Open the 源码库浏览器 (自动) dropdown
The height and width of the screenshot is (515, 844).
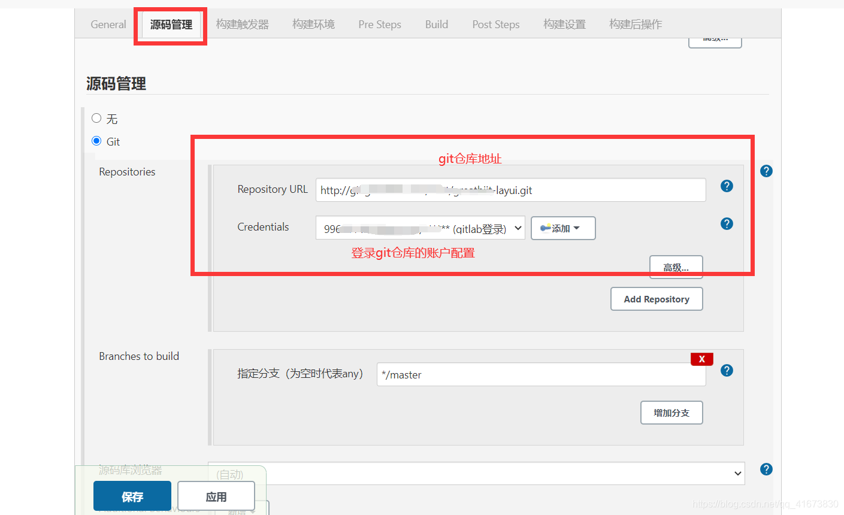[x=476, y=473]
